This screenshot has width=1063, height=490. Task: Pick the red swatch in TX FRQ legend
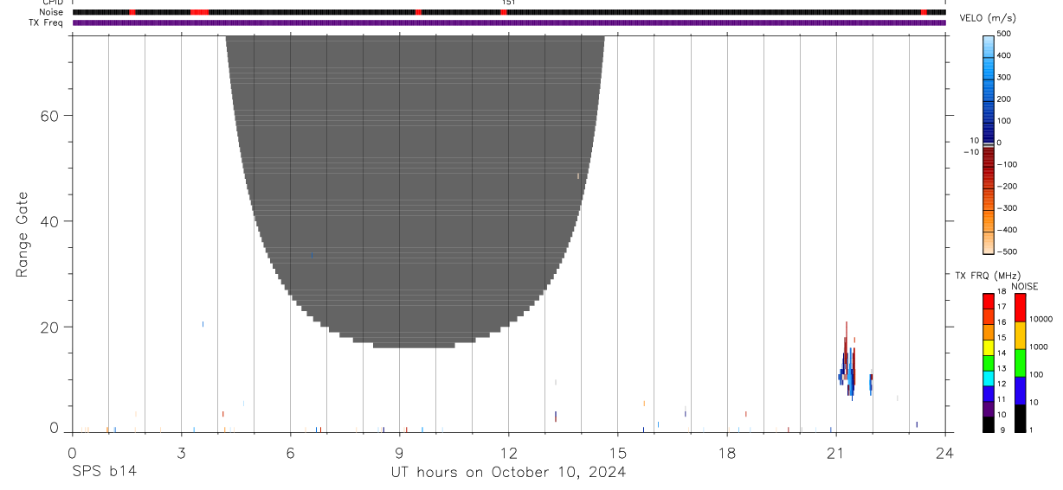click(988, 301)
